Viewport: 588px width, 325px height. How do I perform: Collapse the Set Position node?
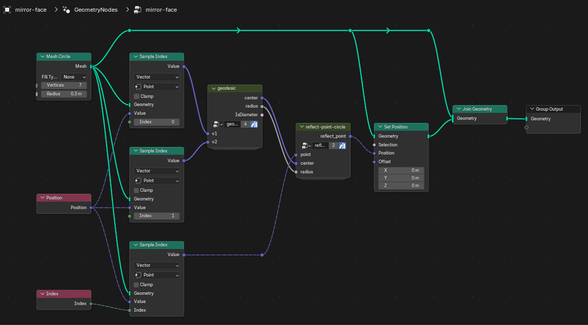(380, 127)
